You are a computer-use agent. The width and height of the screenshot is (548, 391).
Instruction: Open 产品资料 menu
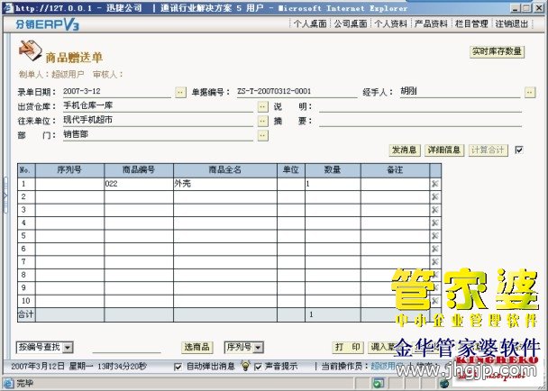click(x=431, y=23)
